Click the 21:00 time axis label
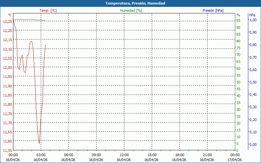261x163 pixels. click(x=207, y=155)
